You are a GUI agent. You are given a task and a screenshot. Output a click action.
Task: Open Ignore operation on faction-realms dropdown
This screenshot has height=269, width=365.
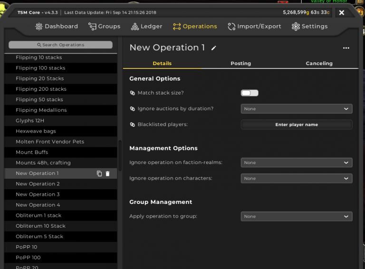click(297, 163)
